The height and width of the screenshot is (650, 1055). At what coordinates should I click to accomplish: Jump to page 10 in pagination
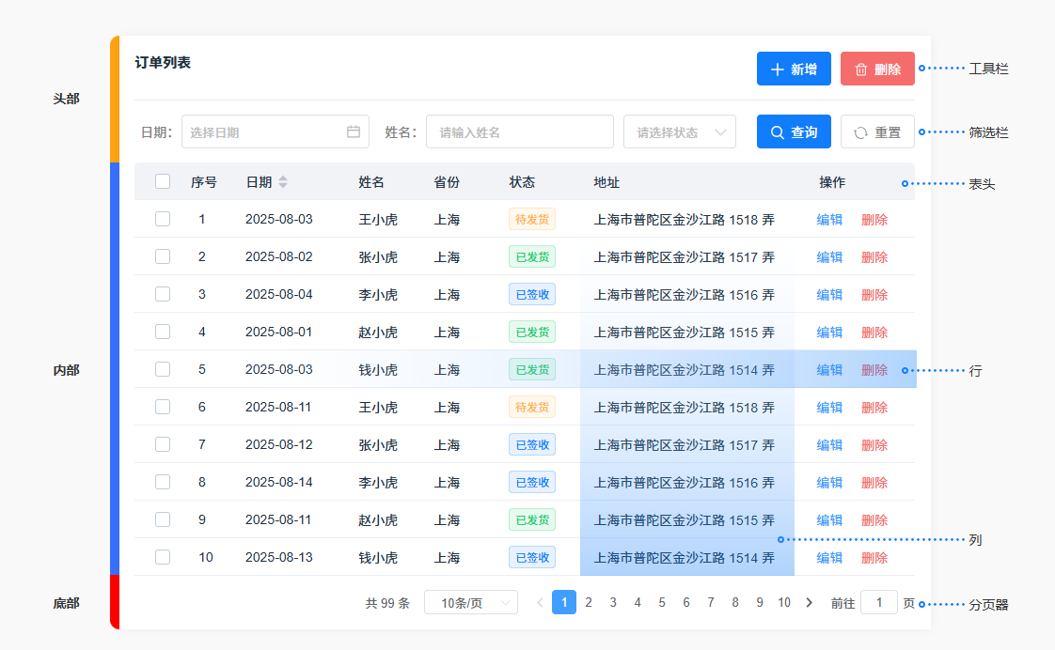784,603
